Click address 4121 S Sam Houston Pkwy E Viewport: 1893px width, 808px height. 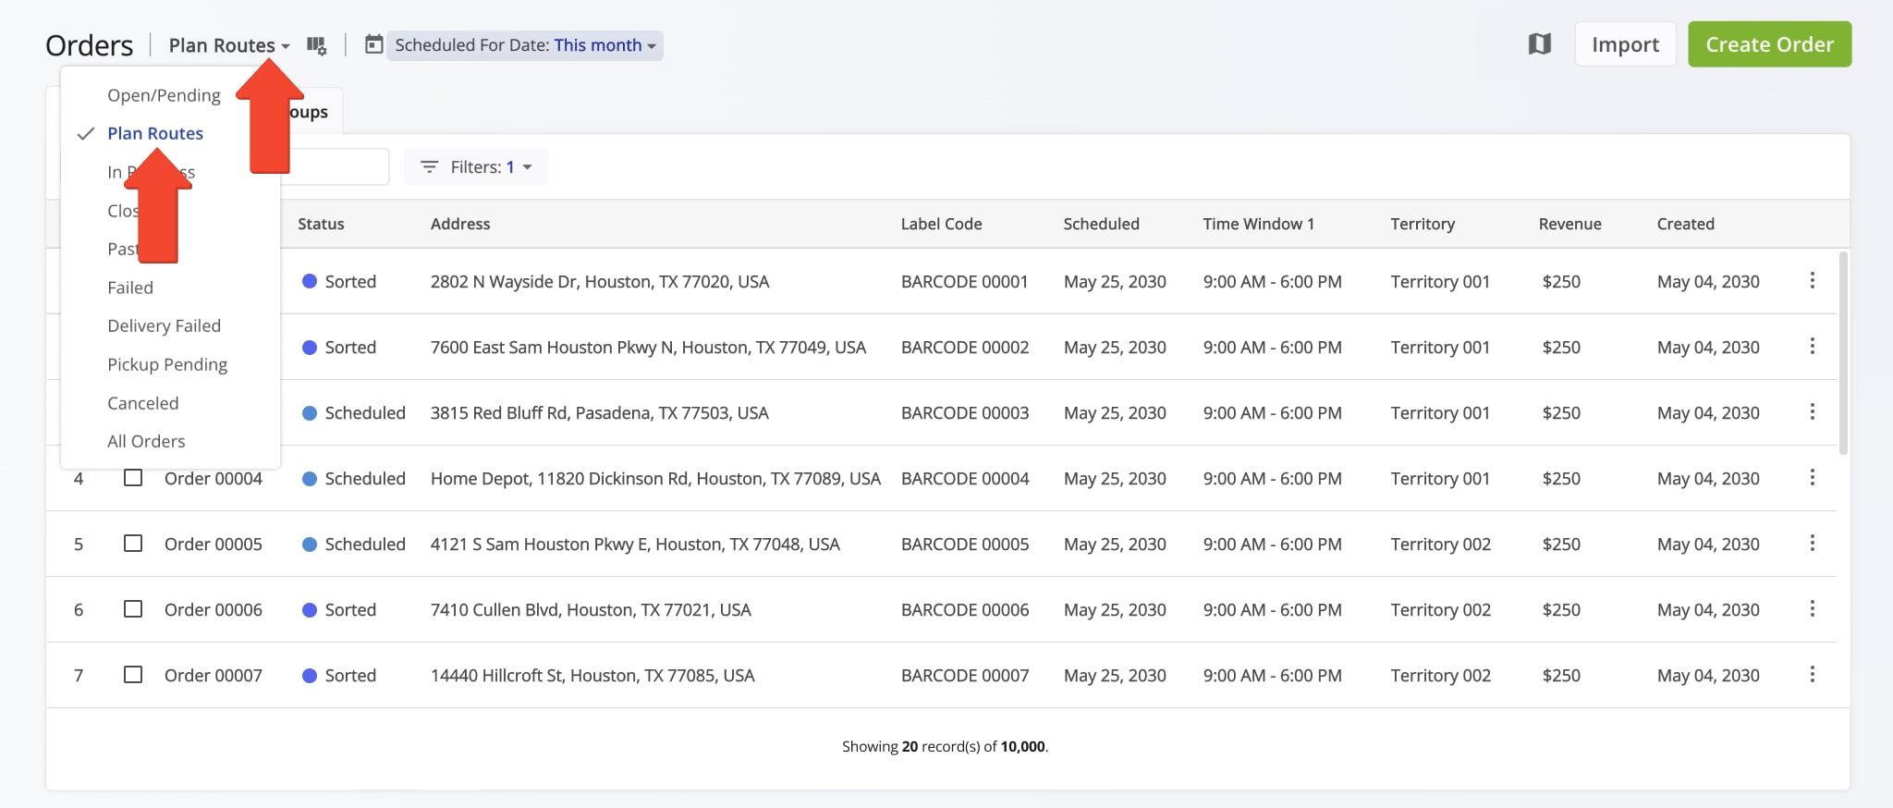(635, 544)
